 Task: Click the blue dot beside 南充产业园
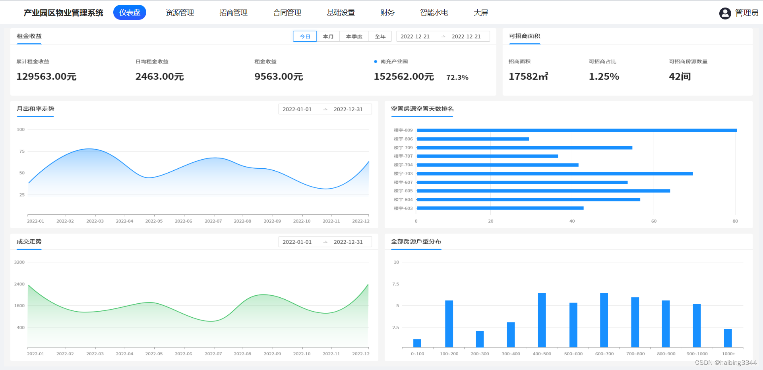[x=376, y=62]
